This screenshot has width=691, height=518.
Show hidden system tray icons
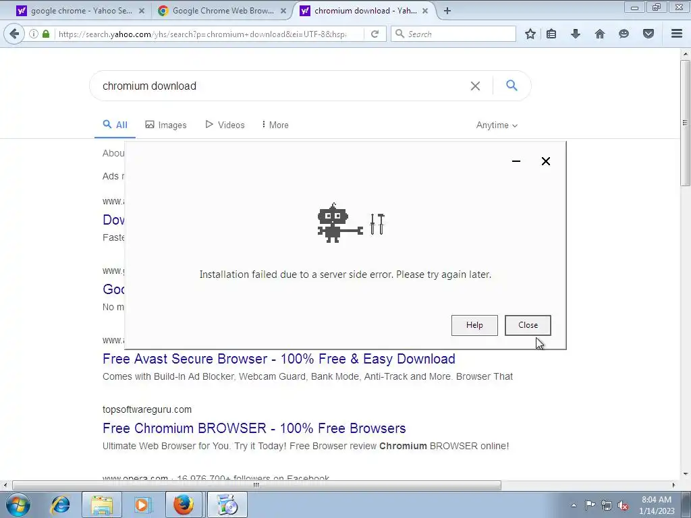[x=574, y=505]
